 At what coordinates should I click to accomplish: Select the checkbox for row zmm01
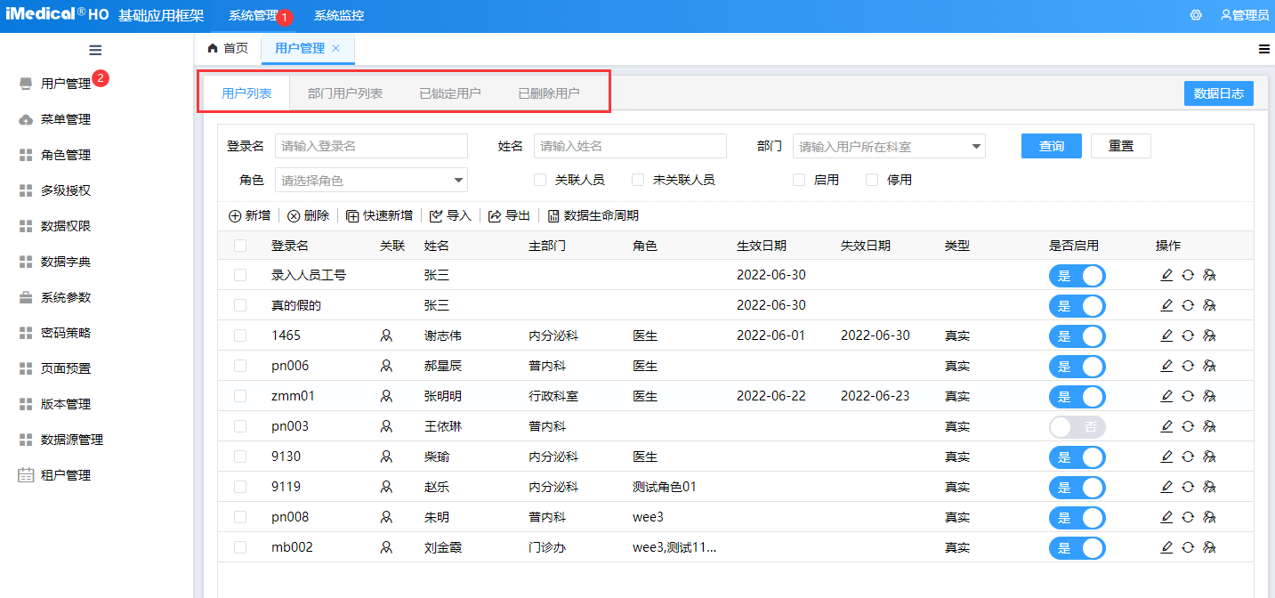(240, 396)
